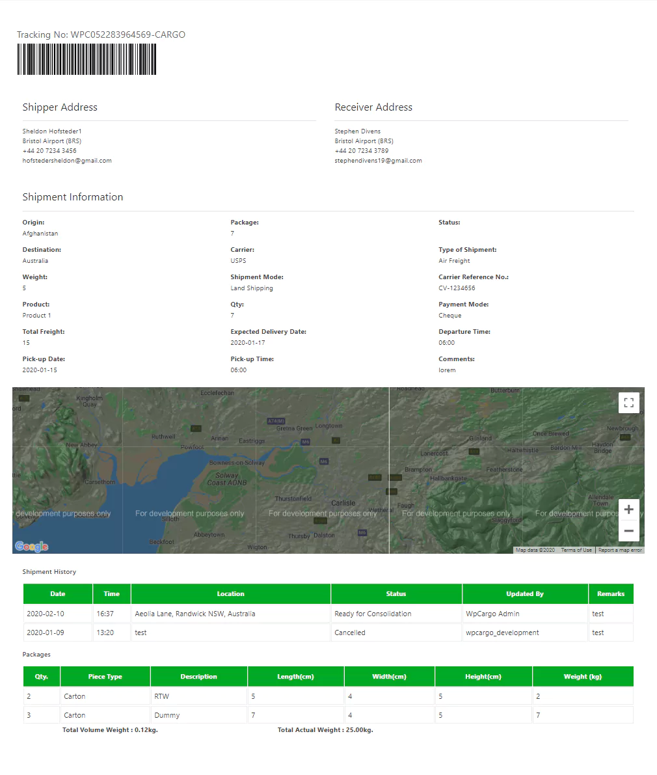Click Type of Shipment value Air Freight
The image size is (657, 775).
(x=455, y=260)
